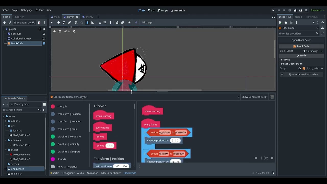The width and height of the screenshot is (327, 184).
Task: Click Ajouter des métadonnées
Action: [301, 74]
